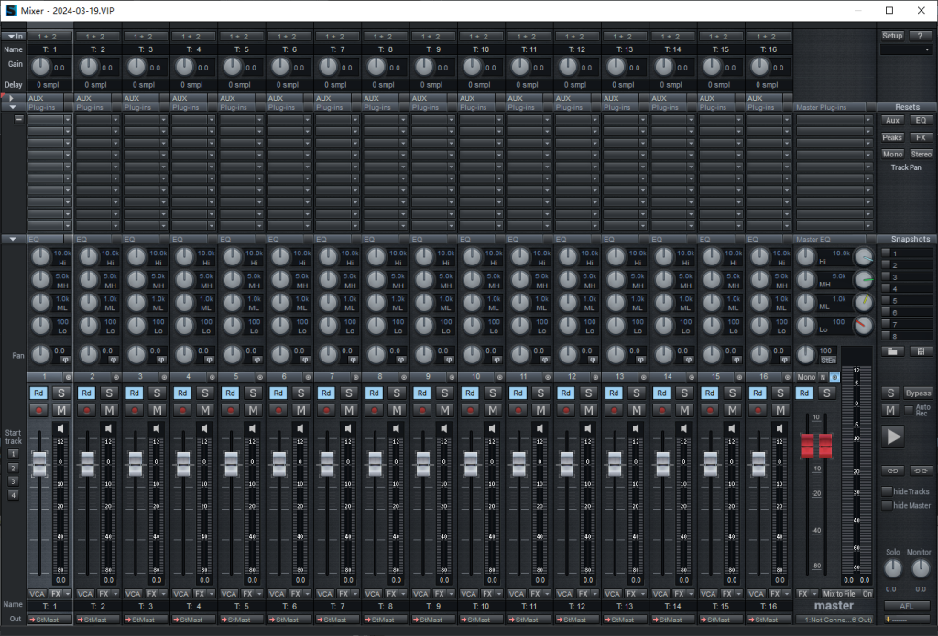Click the red master fader handle

(816, 446)
